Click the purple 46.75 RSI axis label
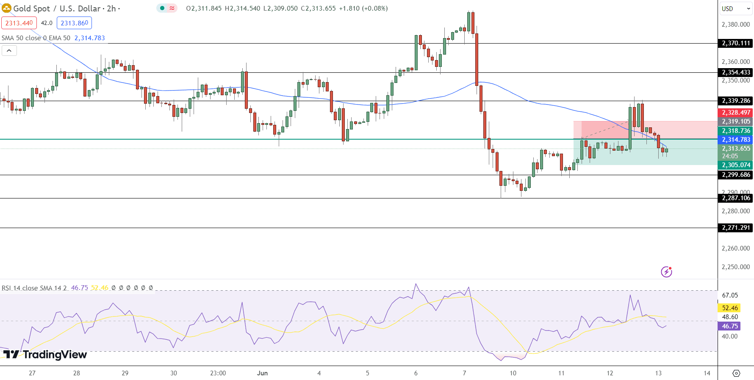The image size is (754, 380). 729,326
